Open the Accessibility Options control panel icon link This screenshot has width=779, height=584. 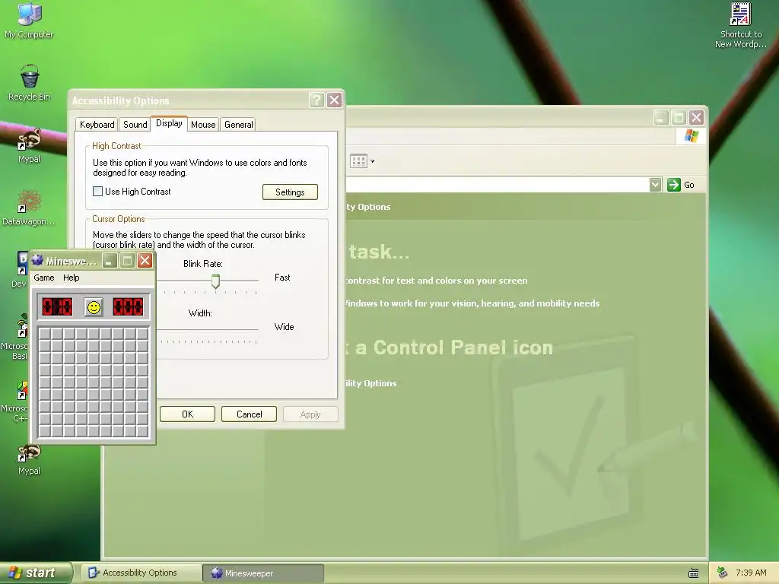click(x=371, y=383)
